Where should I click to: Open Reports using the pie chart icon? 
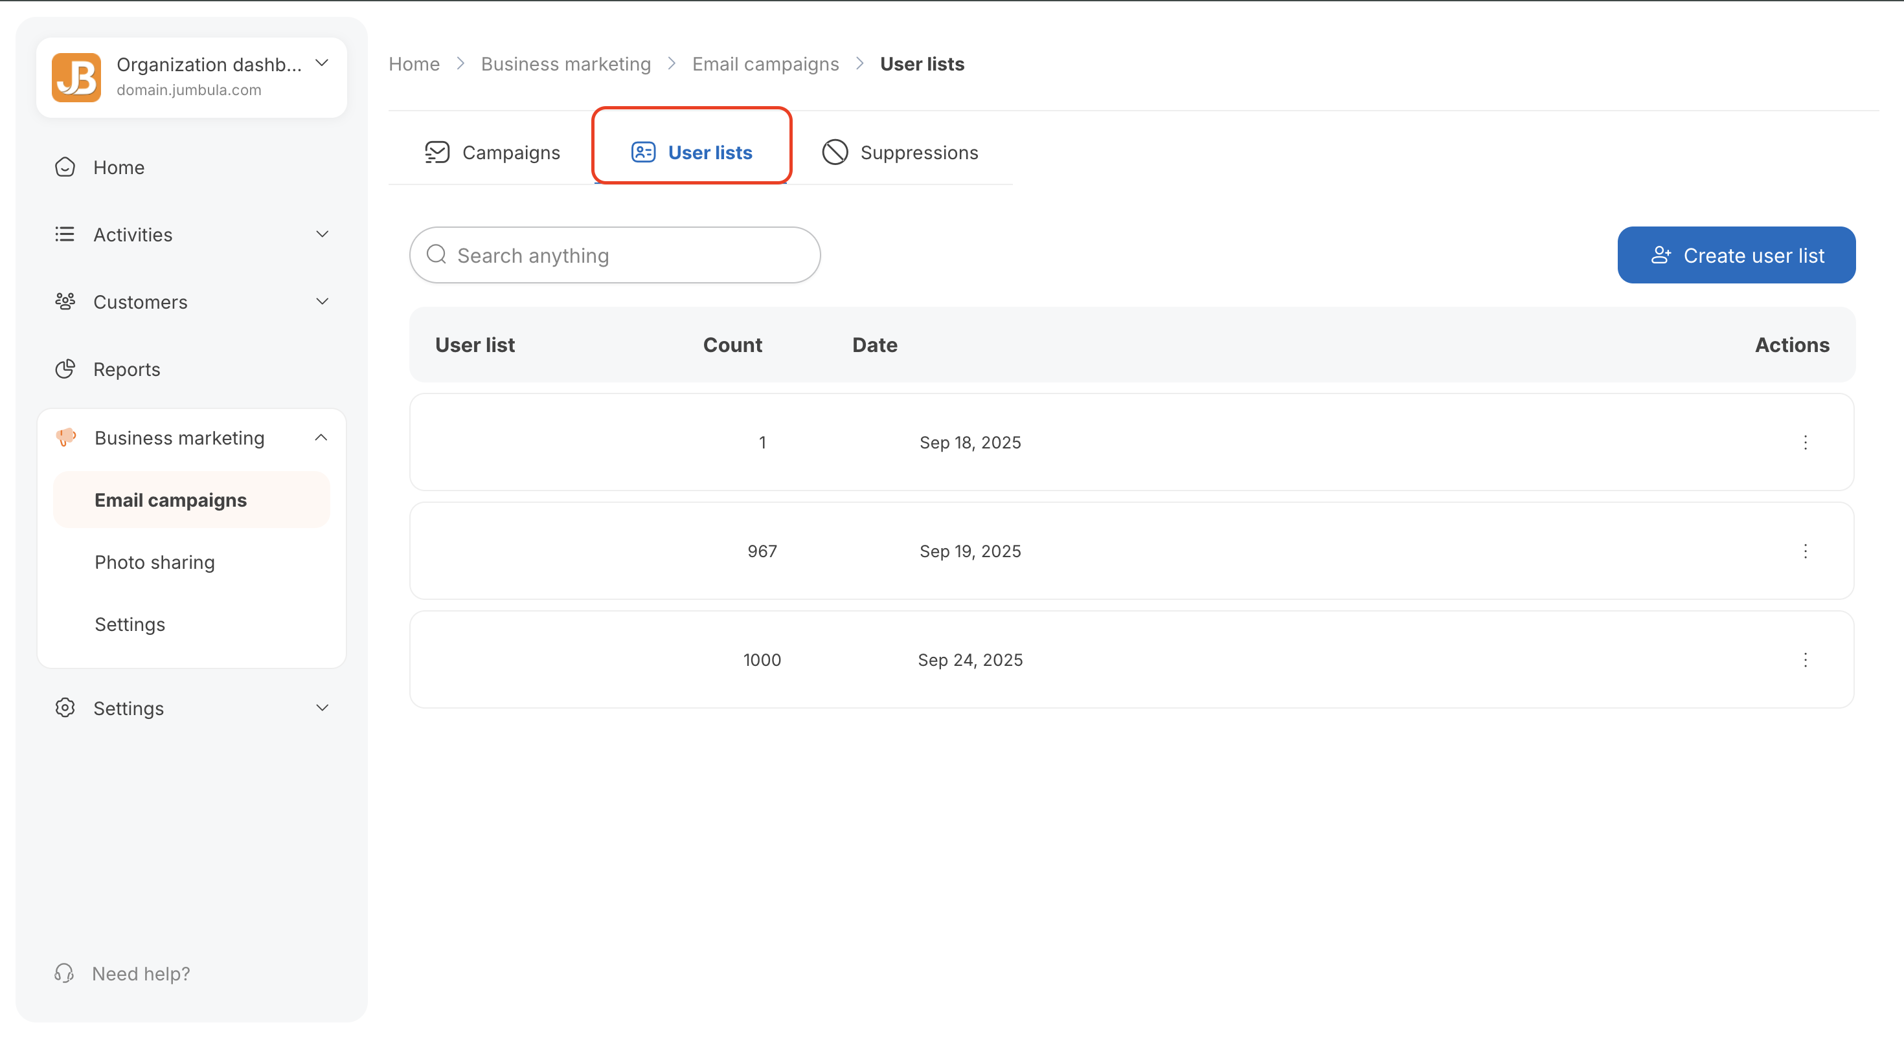click(65, 369)
